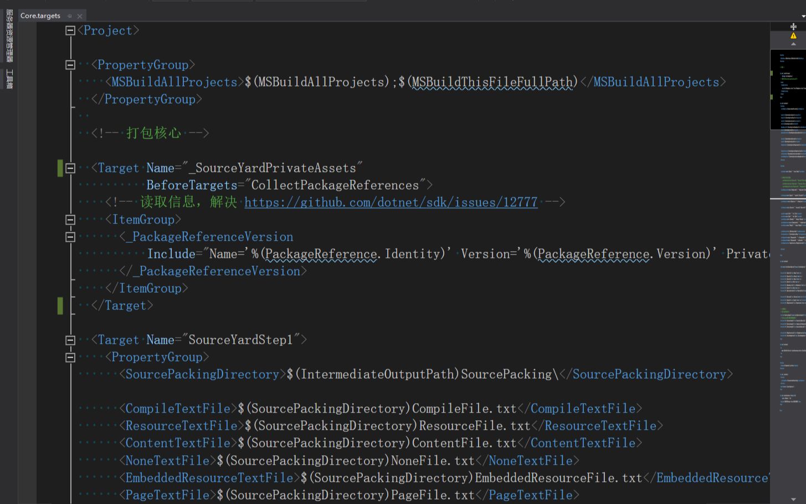Click the opening <PageTextFile> tag
Viewport: 806px width, 504px height.
168,495
